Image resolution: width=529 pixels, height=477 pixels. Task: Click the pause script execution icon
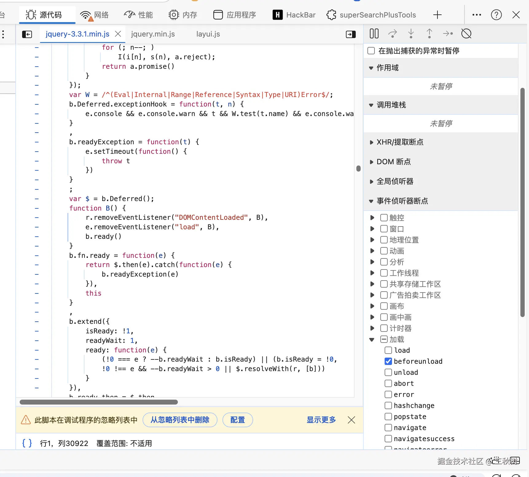[374, 33]
